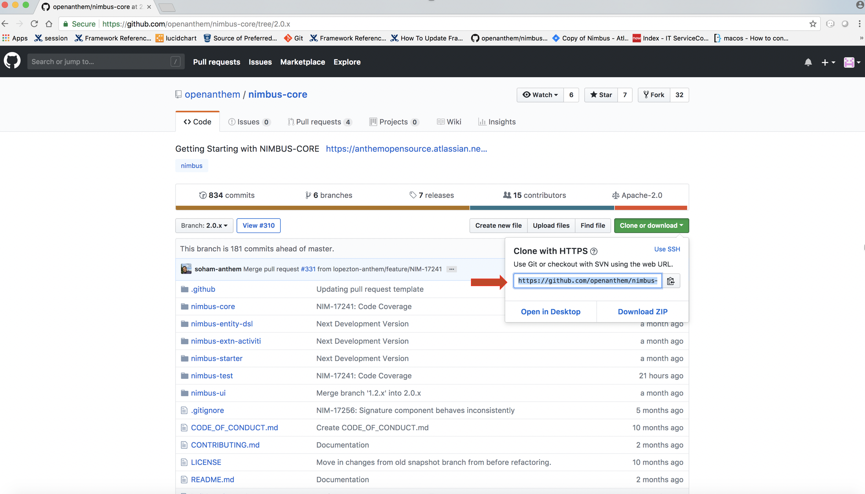Copy clone URL to clipboard icon

pyautogui.click(x=671, y=281)
